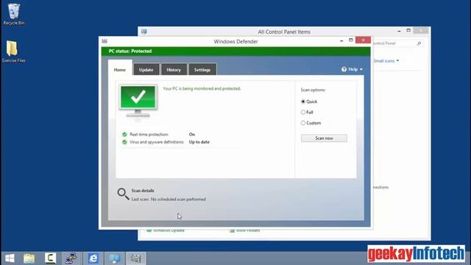Open File Explorer from the taskbar
Viewport: 471px width, 265px height.
tap(29, 258)
